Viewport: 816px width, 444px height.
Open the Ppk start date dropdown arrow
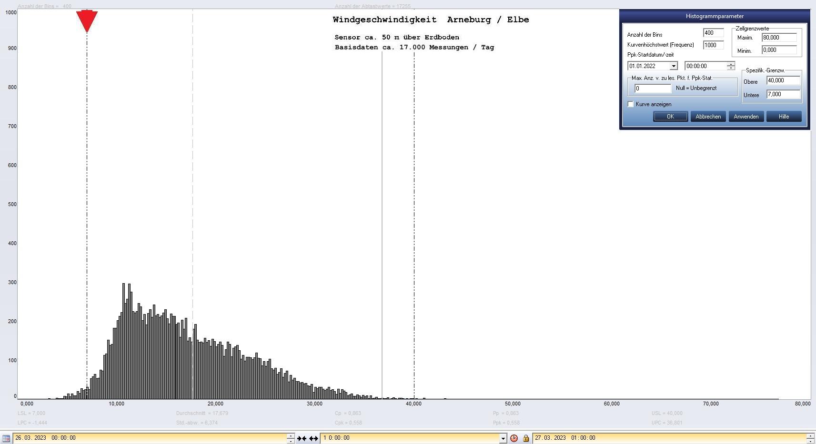674,66
